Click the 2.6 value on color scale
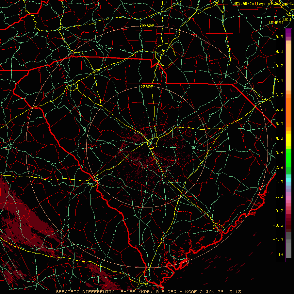The image size is (294, 294). pos(279,167)
